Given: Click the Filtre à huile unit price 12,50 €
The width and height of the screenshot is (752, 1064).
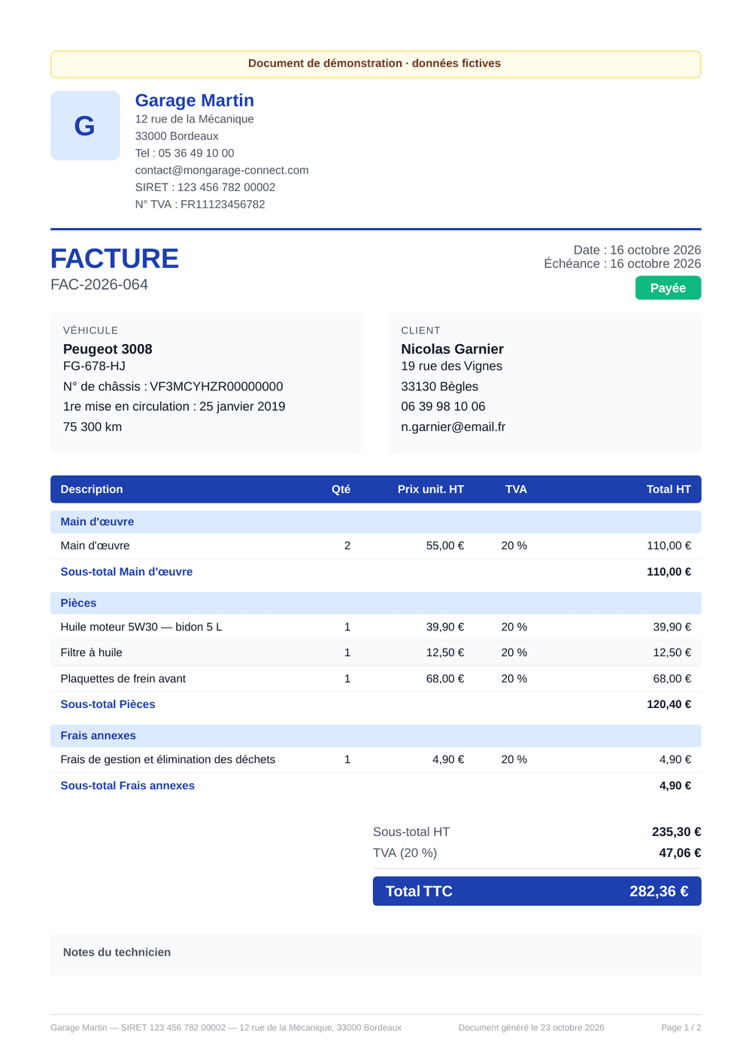Looking at the screenshot, I should point(445,652).
